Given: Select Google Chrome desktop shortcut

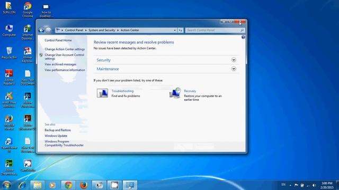Looking at the screenshot, I should pos(28,9).
